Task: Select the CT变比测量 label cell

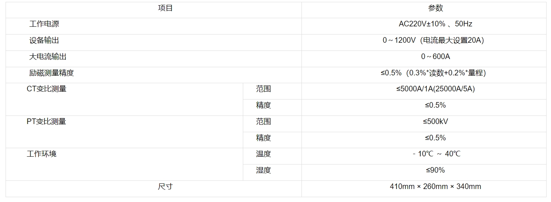Action: (46, 89)
